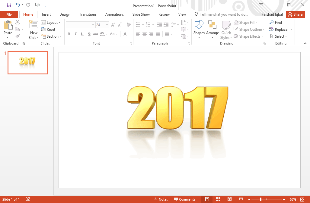Open the Layout dropdown

(x=51, y=23)
